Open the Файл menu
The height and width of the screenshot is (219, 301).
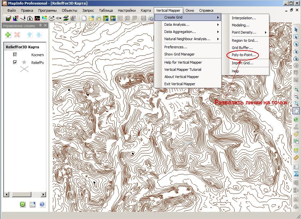tap(11, 10)
